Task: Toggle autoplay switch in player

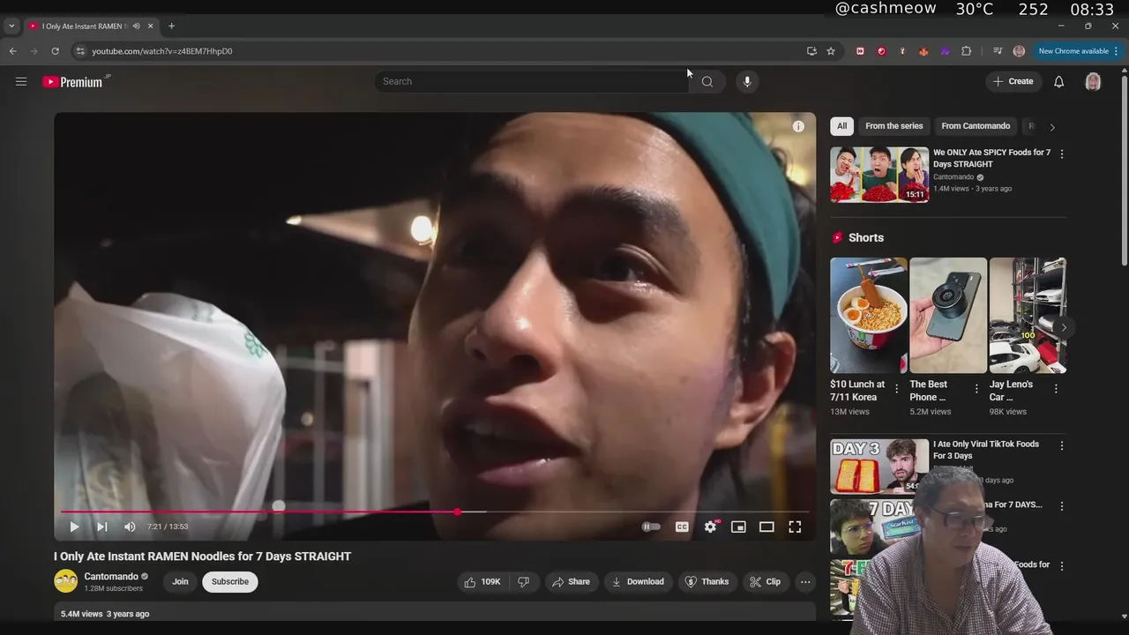Action: (651, 527)
